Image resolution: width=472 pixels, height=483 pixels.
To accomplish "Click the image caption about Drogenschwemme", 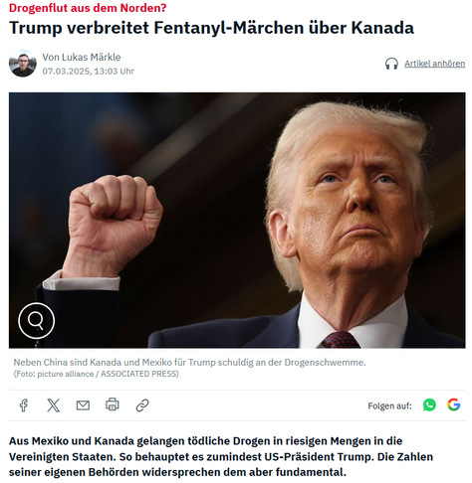I will [189, 362].
